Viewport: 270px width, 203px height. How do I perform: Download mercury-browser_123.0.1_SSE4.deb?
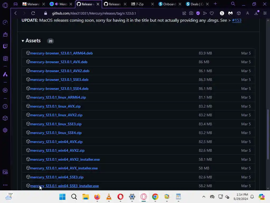tap(59, 89)
